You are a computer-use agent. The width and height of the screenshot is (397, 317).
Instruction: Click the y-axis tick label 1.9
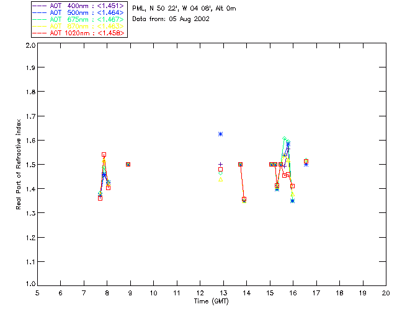pyautogui.click(x=30, y=67)
